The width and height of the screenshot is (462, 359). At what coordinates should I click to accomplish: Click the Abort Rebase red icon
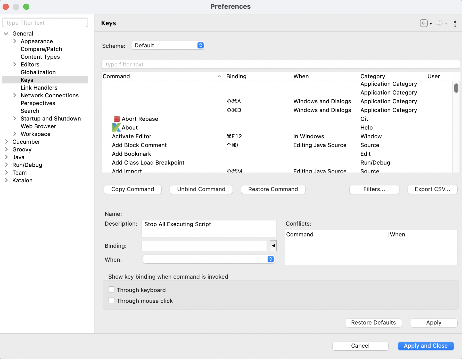(117, 119)
